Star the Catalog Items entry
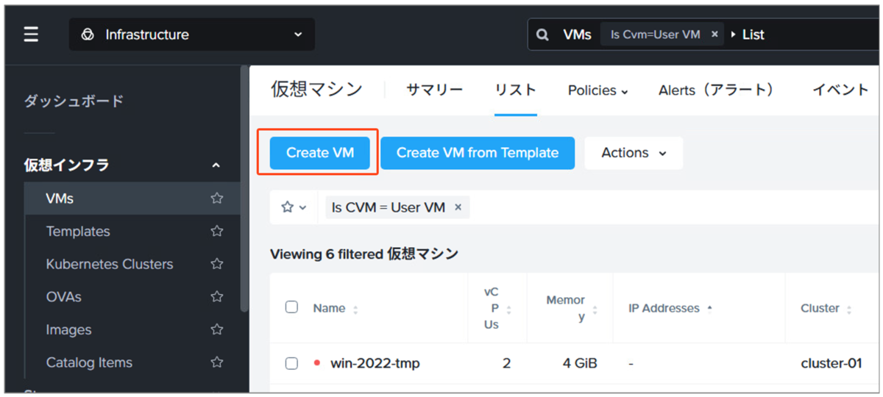Screen dimensions: 883x397 coord(216,362)
